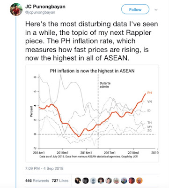Image resolution: width=169 pixels, height=188 pixels.
Task: Click the tweet text about PH inflation
Action: 92,41
